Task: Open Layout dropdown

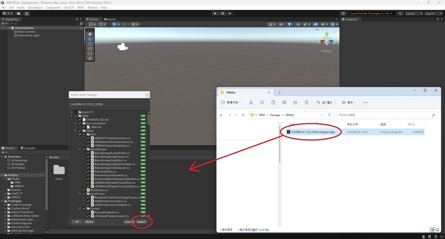Action: [x=433, y=13]
